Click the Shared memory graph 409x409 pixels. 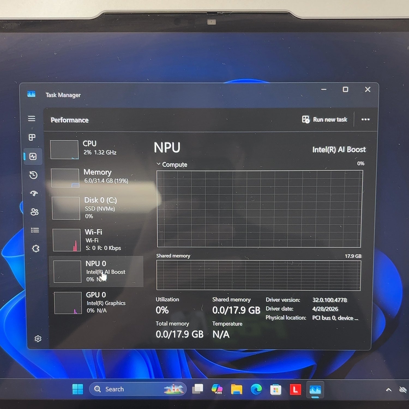(258, 275)
